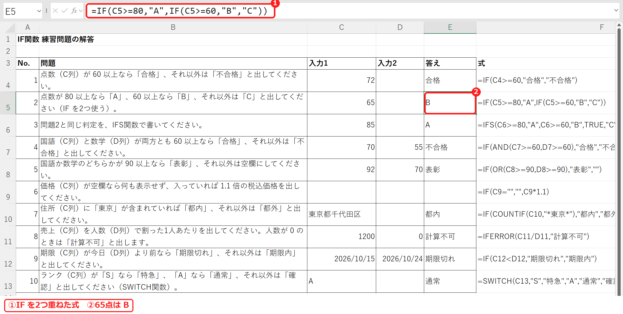Select row 9 header
This screenshot has height=314, width=623.
pyautogui.click(x=8, y=192)
